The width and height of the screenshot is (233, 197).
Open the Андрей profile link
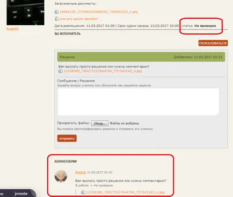point(12,28)
